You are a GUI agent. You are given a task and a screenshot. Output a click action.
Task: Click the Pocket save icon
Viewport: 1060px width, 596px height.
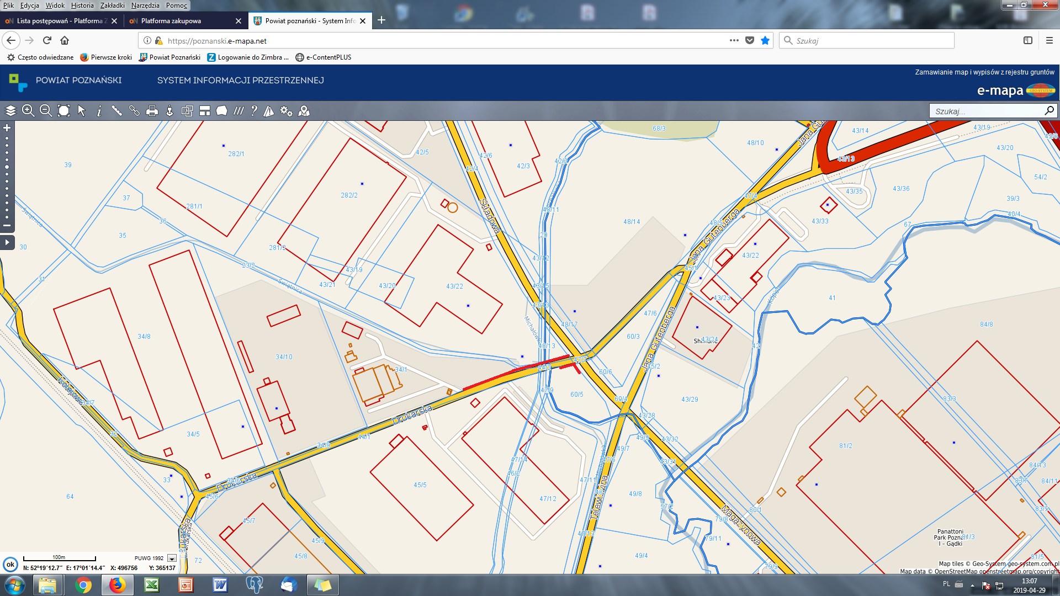click(x=750, y=40)
